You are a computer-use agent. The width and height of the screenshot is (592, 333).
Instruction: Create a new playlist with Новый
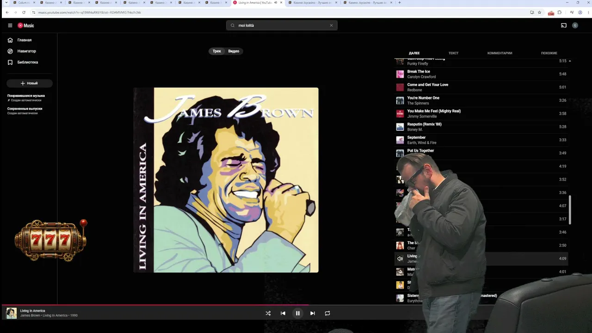30,83
